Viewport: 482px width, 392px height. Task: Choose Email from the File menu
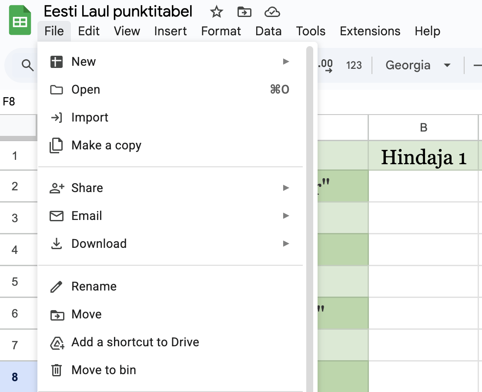[87, 216]
